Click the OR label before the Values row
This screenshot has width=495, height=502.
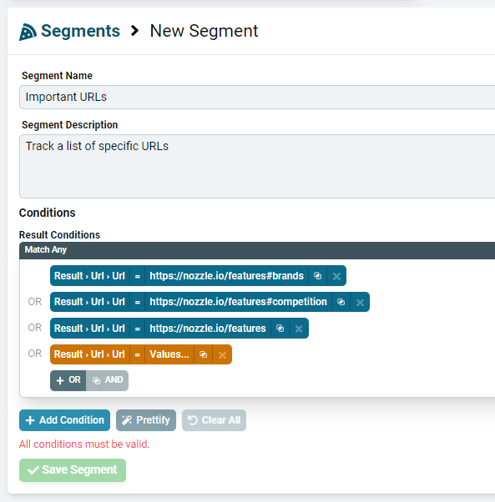pos(34,354)
